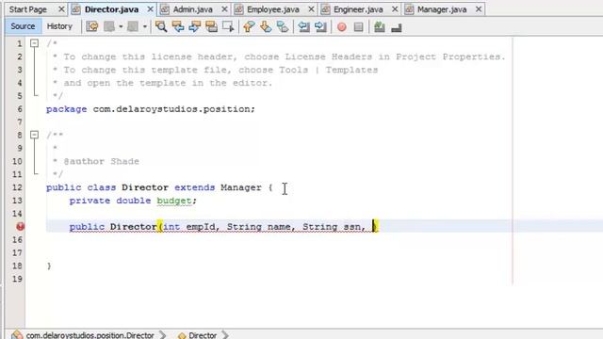Image resolution: width=603 pixels, height=339 pixels.
Task: Switch to History view
Action: point(59,26)
